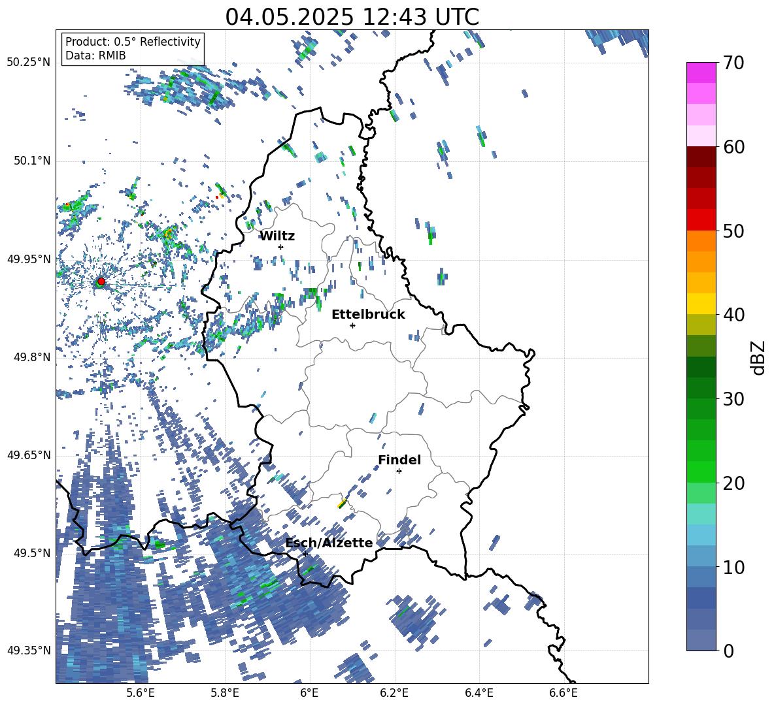Screen dimensions: 774x706
Task: Click the colorbar tick label 20
Action: click(x=733, y=483)
